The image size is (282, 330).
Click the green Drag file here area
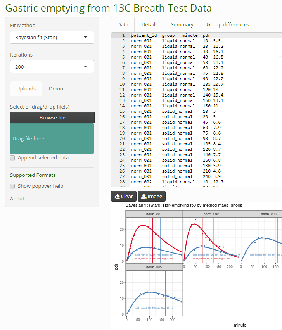point(52,138)
